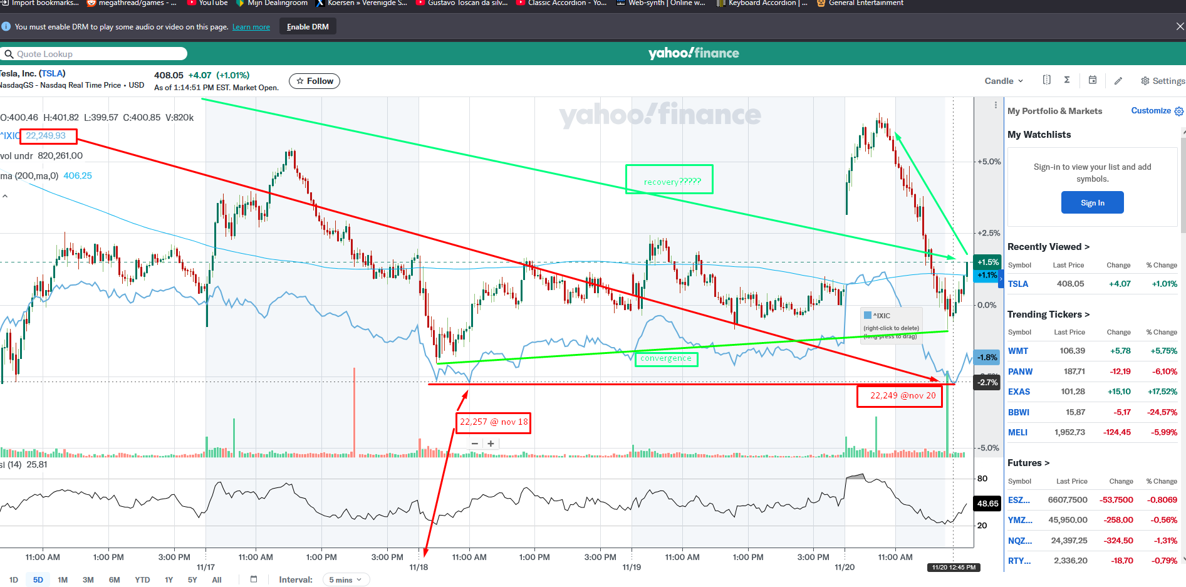This screenshot has height=587, width=1186.
Task: Click the DRM info icon in the notification bar
Action: 6,26
